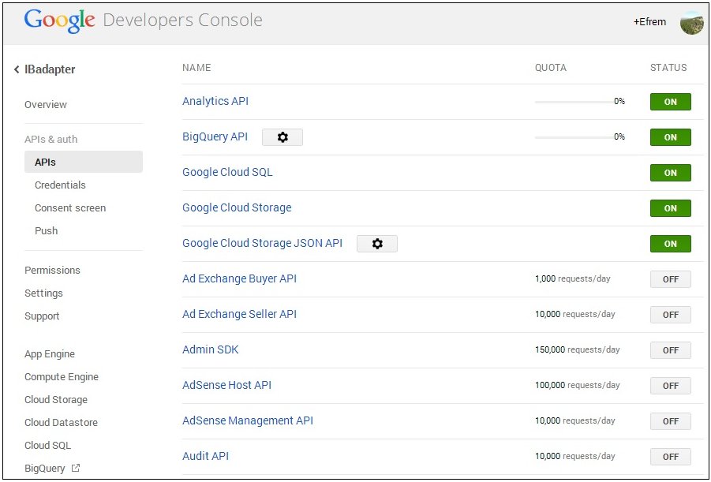
Task: Open Cloud Storage JSON API settings gear
Action: [377, 244]
